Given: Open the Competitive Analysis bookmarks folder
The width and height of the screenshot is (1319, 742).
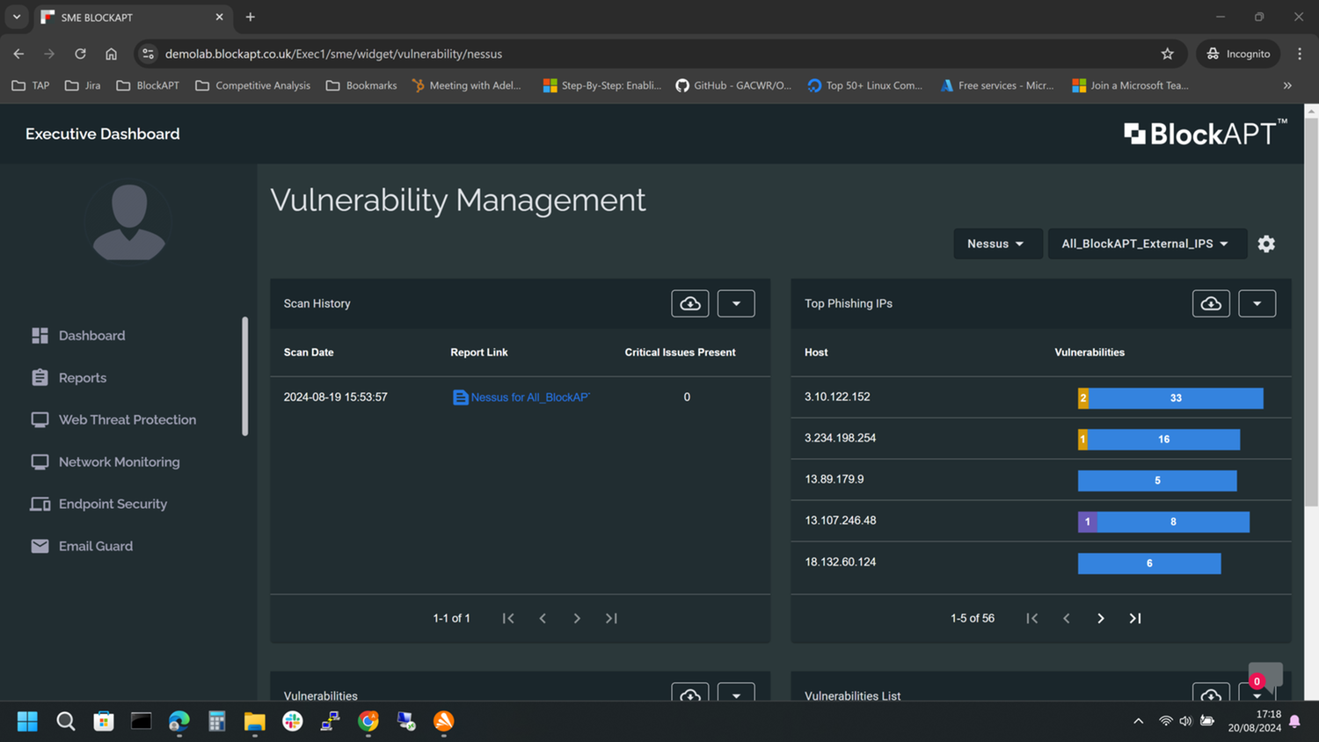Looking at the screenshot, I should (x=253, y=85).
